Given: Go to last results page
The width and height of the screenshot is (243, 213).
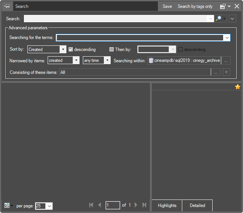Looking at the screenshot, I should point(144,205).
